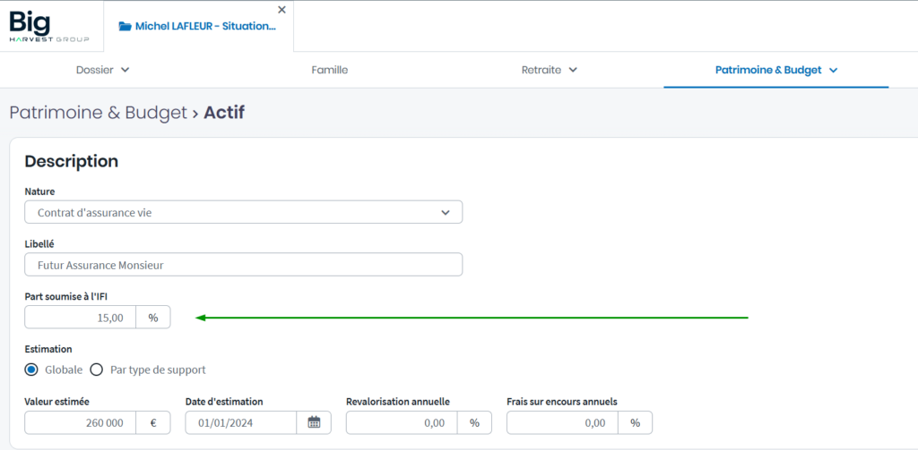Open the Michel LAFLEUR - Situation tab
The image size is (918, 450).
[x=205, y=27]
